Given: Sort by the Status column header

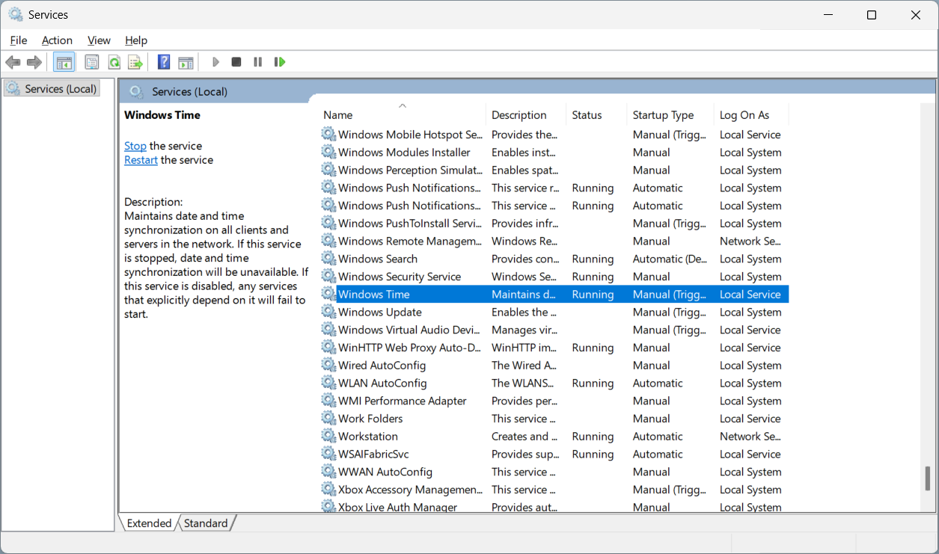Looking at the screenshot, I should 596,114.
